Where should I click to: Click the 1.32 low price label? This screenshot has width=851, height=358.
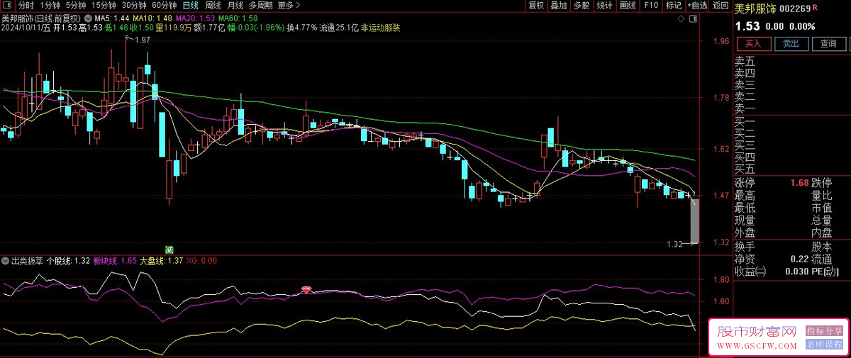[x=674, y=244]
